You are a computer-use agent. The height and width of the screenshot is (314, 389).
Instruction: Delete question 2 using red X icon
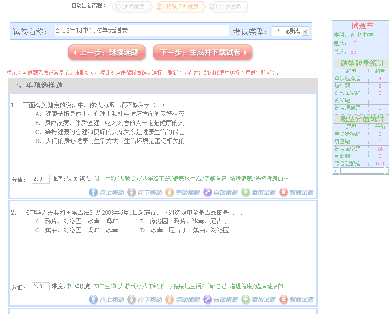284,300
